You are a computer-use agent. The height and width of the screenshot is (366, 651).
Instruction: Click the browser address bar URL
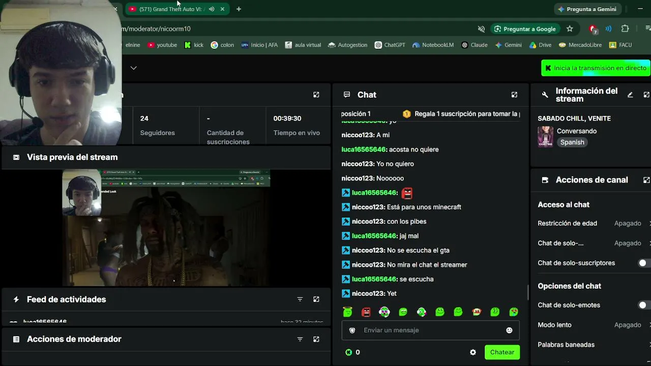click(157, 29)
